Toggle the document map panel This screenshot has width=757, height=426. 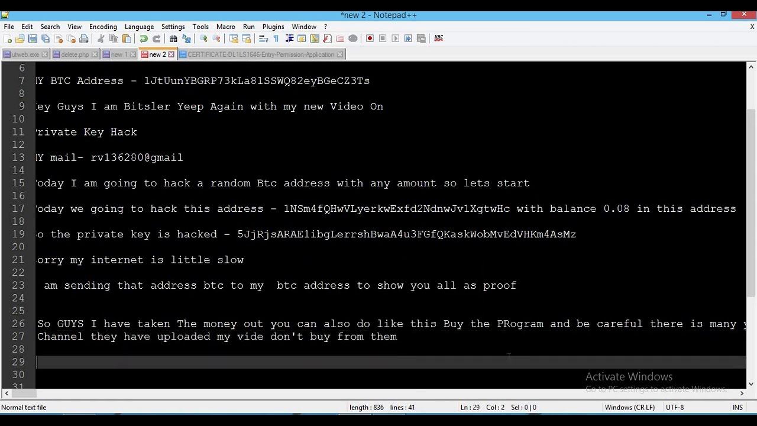pyautogui.click(x=315, y=38)
